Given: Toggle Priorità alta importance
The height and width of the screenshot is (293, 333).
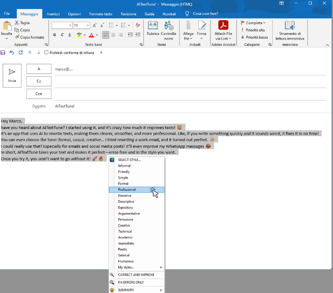Looking at the screenshot, I should [x=254, y=30].
